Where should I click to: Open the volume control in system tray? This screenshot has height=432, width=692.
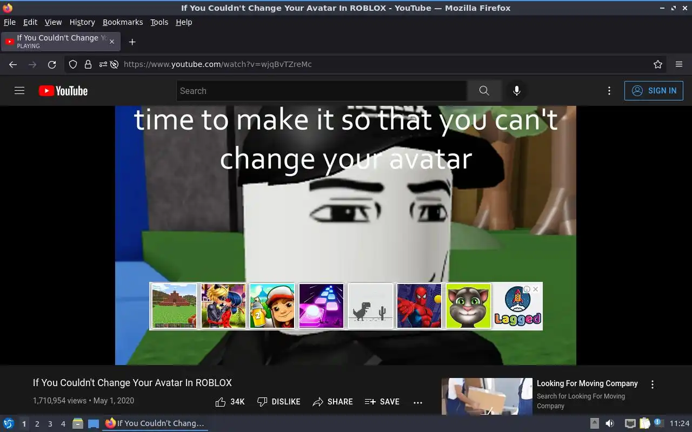610,423
